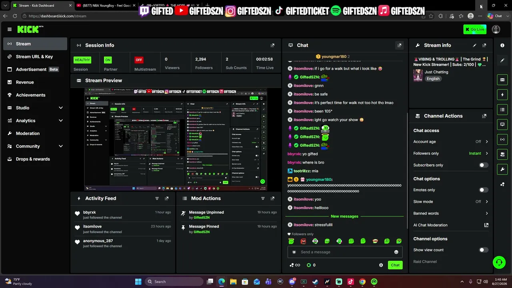Toggle Session Info widget in right sidebar
The height and width of the screenshot is (288, 512).
502,139
